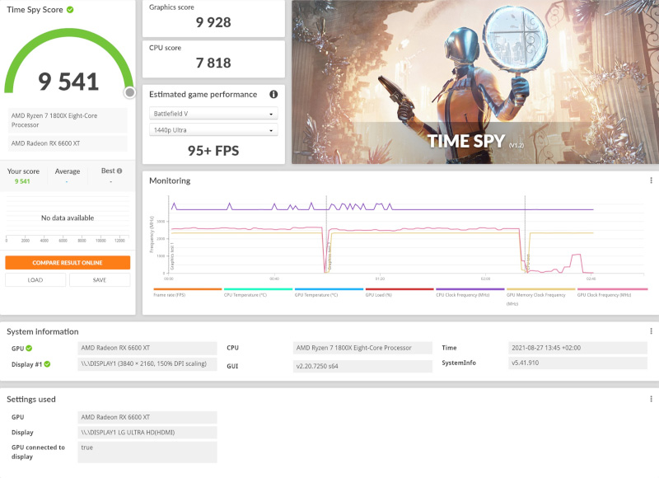Toggle Frame rate (FPS) orange legend
Image resolution: width=659 pixels, height=478 pixels.
[x=188, y=293]
